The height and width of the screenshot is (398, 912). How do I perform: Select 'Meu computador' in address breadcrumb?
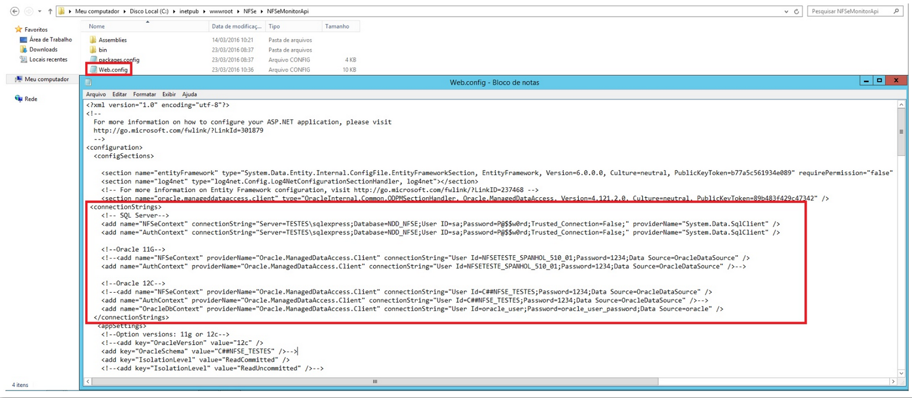click(97, 11)
